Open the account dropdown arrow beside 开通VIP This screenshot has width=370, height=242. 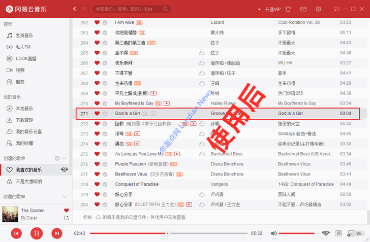[x=259, y=10]
